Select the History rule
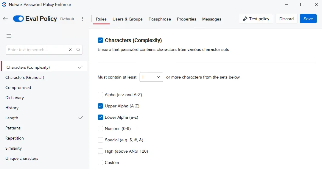 [44, 108]
